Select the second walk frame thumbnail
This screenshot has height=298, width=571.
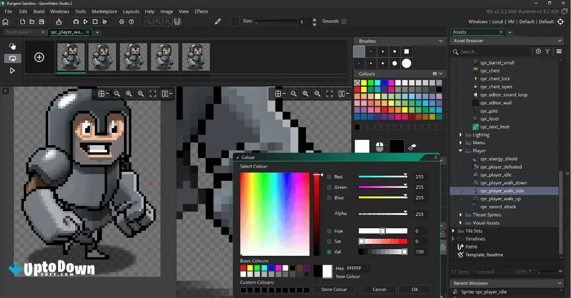(102, 57)
